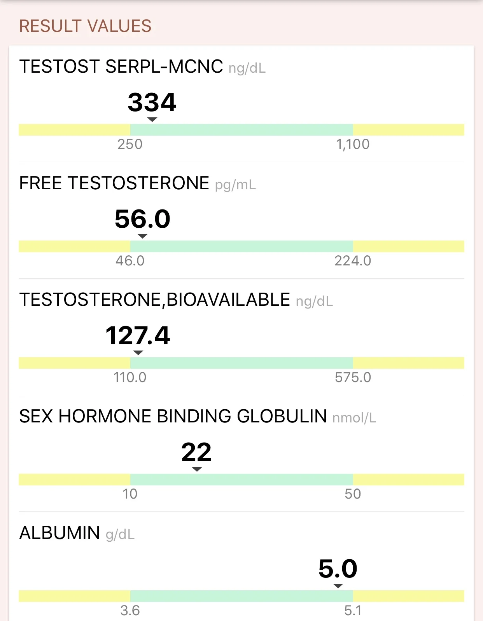
Task: Click the marker triangle under 127.4
Action: [x=138, y=353]
